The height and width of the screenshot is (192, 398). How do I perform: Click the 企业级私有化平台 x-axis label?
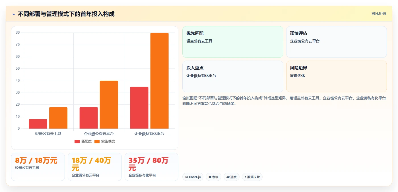click(149, 134)
